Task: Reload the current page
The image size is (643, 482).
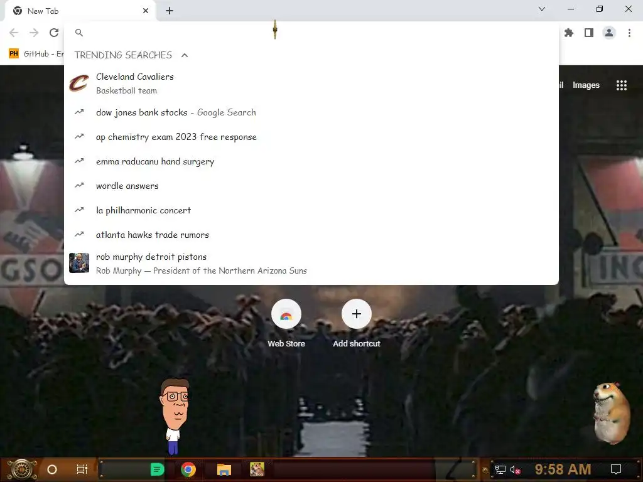Action: [x=54, y=33]
